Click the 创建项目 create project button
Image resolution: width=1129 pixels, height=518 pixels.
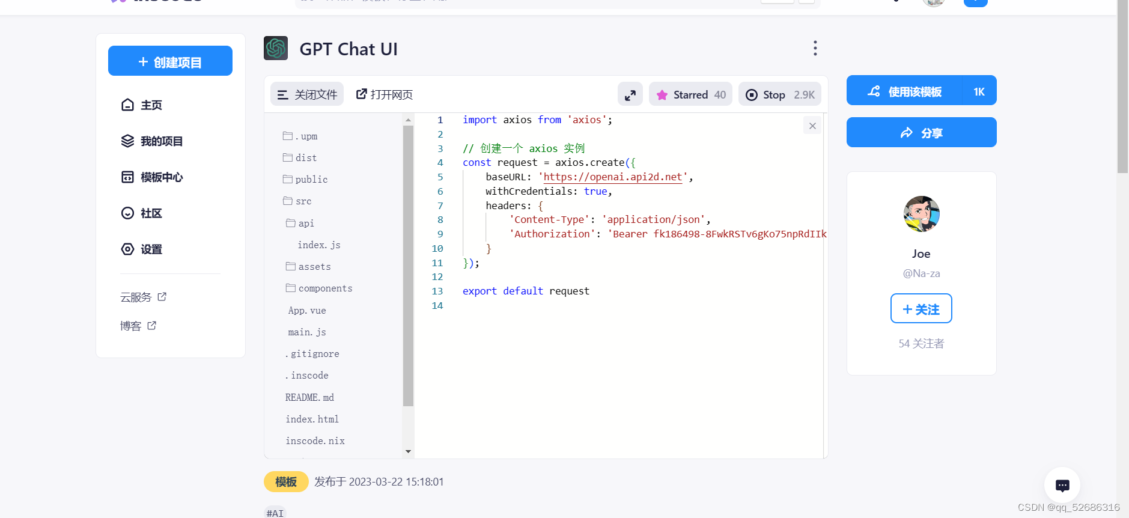(x=170, y=61)
